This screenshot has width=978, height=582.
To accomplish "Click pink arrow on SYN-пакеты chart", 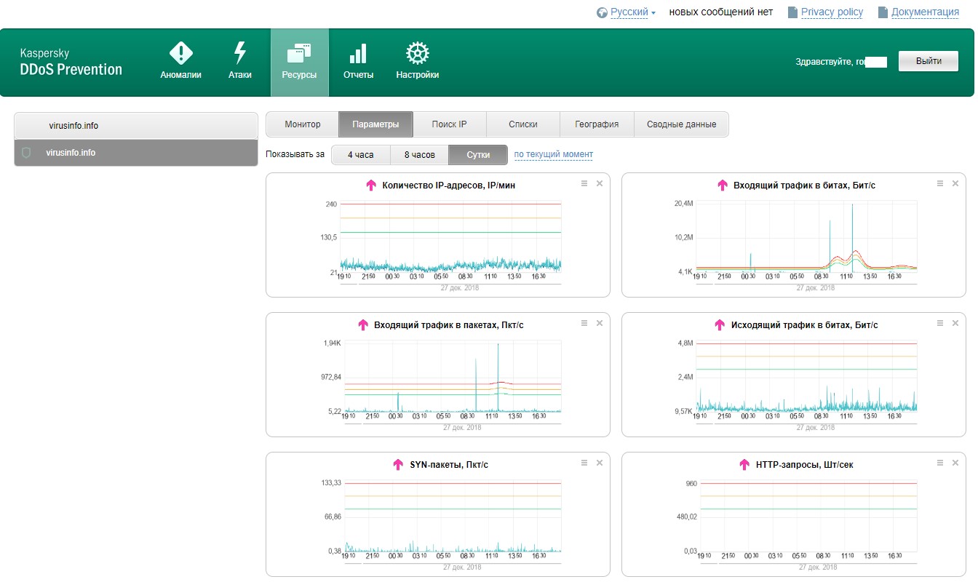I will tap(398, 464).
